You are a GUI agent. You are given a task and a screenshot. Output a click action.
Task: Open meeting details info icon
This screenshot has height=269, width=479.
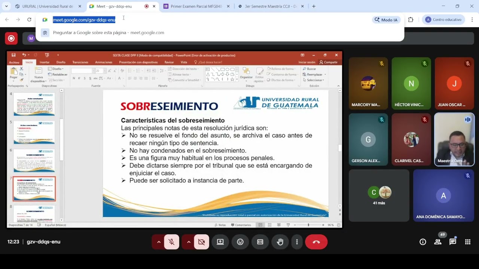(423, 242)
